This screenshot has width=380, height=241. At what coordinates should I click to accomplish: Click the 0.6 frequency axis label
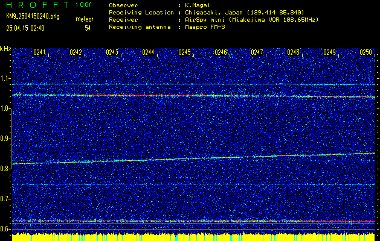(x=5, y=229)
